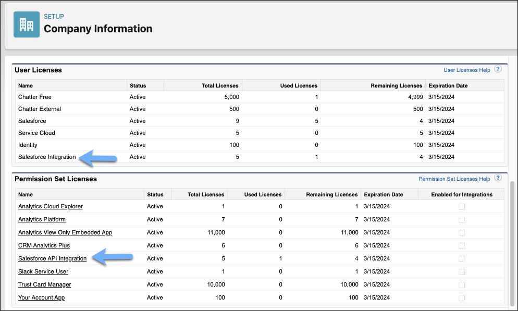Click the Company Information building icon
Viewport: 518px width, 311px height.
(x=26, y=24)
